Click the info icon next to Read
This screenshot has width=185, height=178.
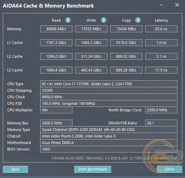[x=68, y=20]
